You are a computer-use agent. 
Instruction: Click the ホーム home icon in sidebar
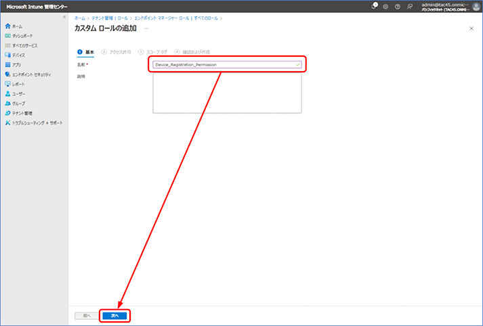click(x=7, y=26)
